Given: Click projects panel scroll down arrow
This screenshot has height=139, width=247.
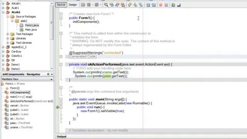Looking at the screenshot, I should pos(52,69).
